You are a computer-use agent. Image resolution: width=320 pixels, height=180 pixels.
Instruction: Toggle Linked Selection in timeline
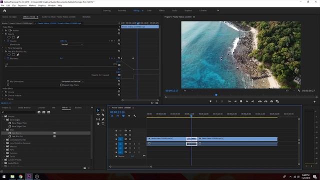point(123,116)
